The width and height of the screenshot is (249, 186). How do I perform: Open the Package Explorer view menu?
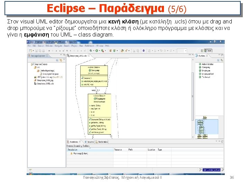pos(64,60)
